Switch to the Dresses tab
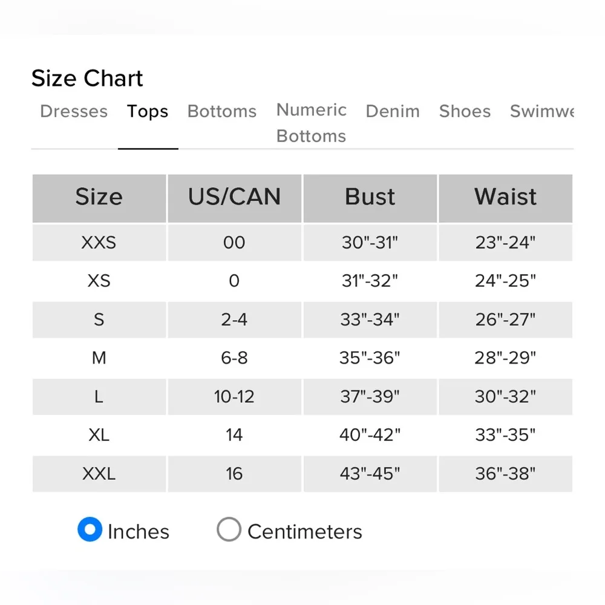605x605 pixels. [x=74, y=112]
